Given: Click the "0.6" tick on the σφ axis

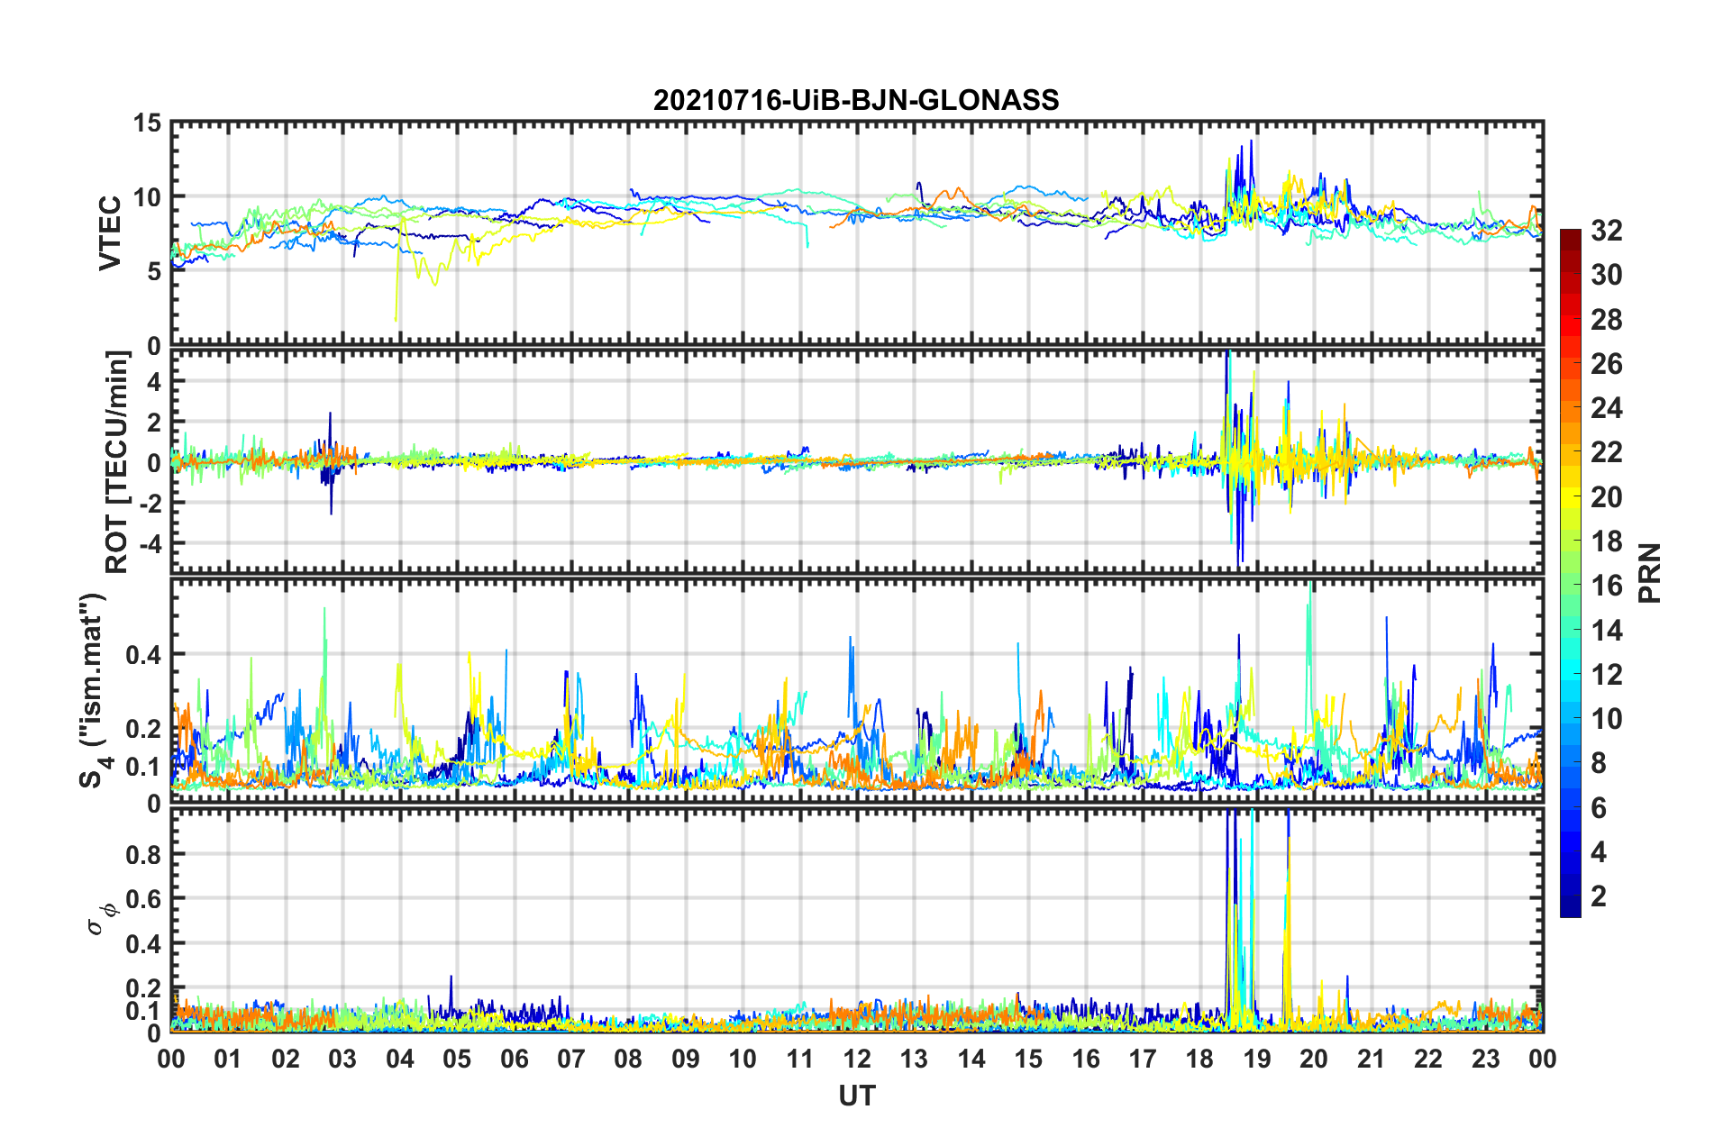Looking at the screenshot, I should [144, 899].
